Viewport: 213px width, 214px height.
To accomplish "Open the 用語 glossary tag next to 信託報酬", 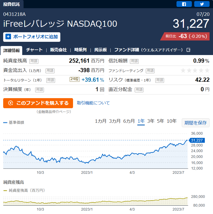I will [134, 61].
